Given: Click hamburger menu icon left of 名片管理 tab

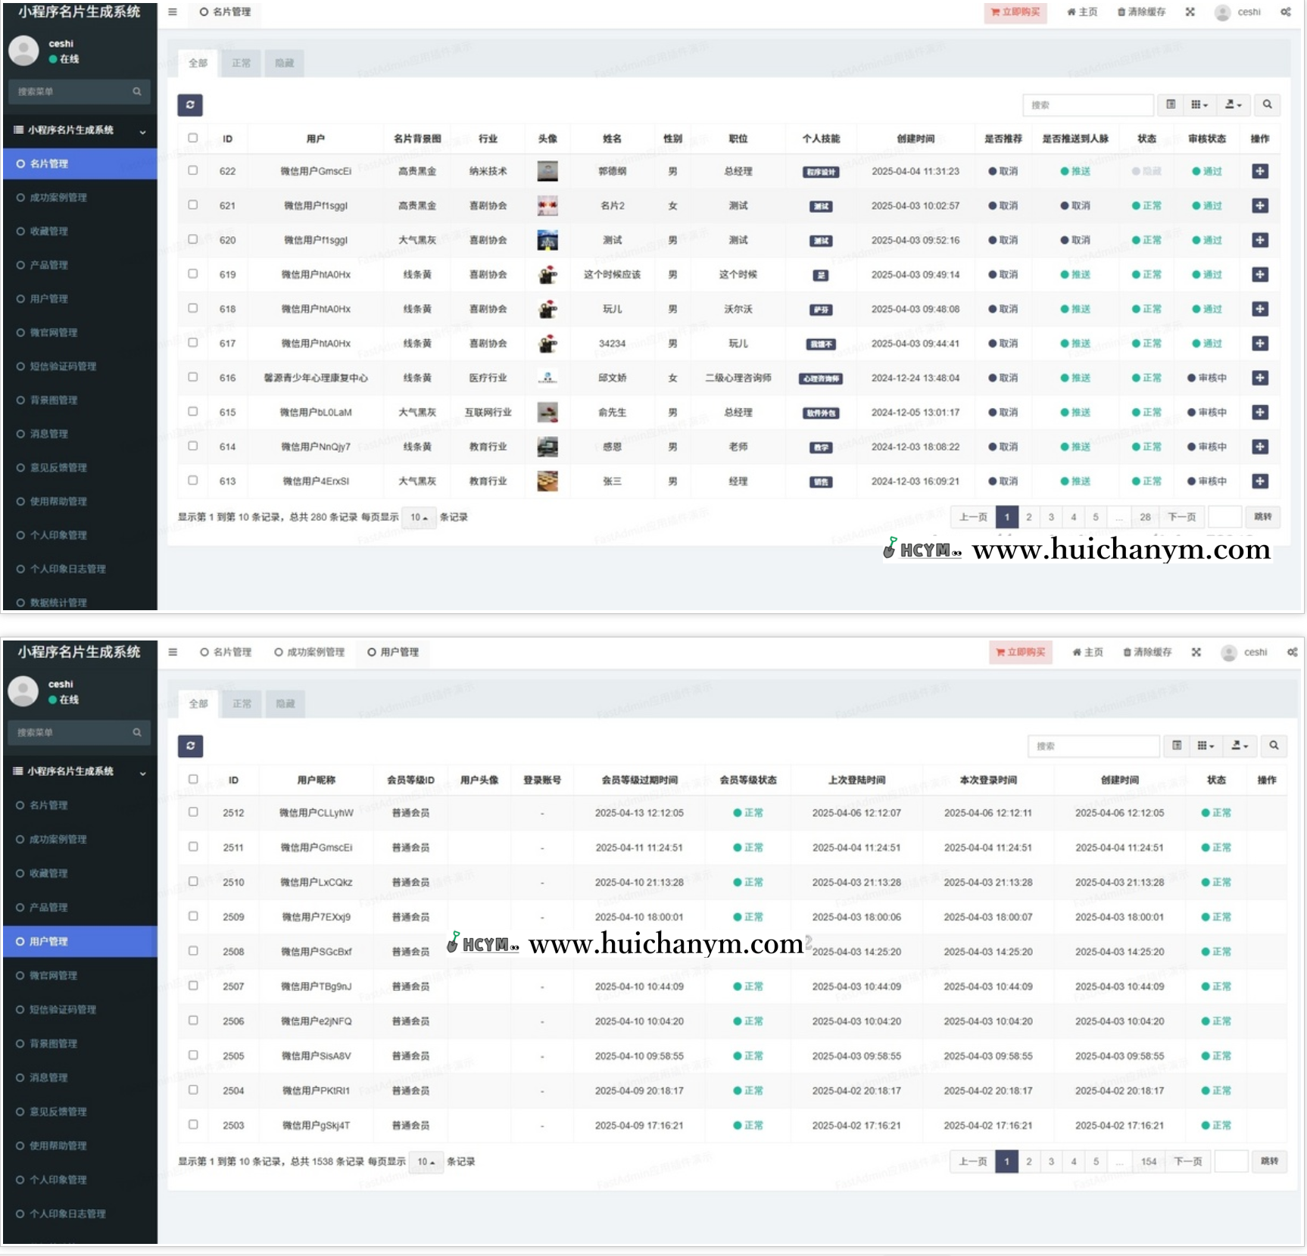Looking at the screenshot, I should coord(173,12).
